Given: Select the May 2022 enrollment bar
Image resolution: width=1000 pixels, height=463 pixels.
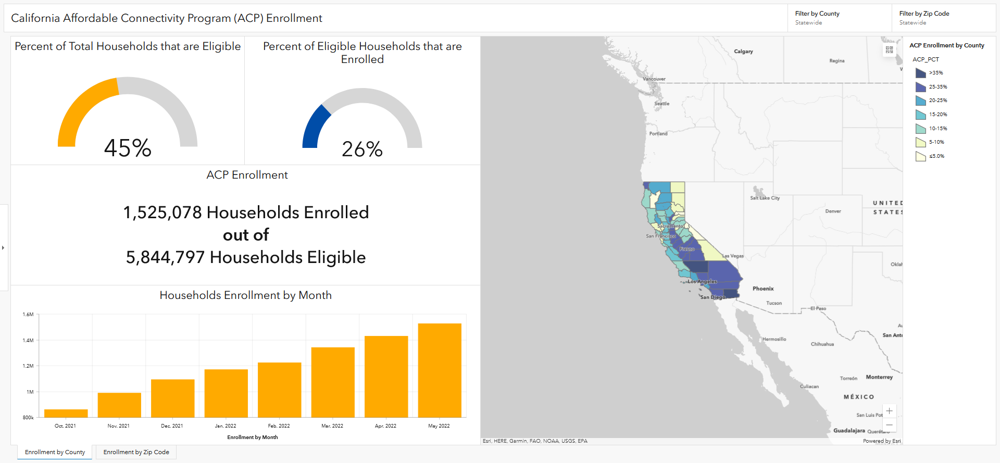Looking at the screenshot, I should coord(439,370).
